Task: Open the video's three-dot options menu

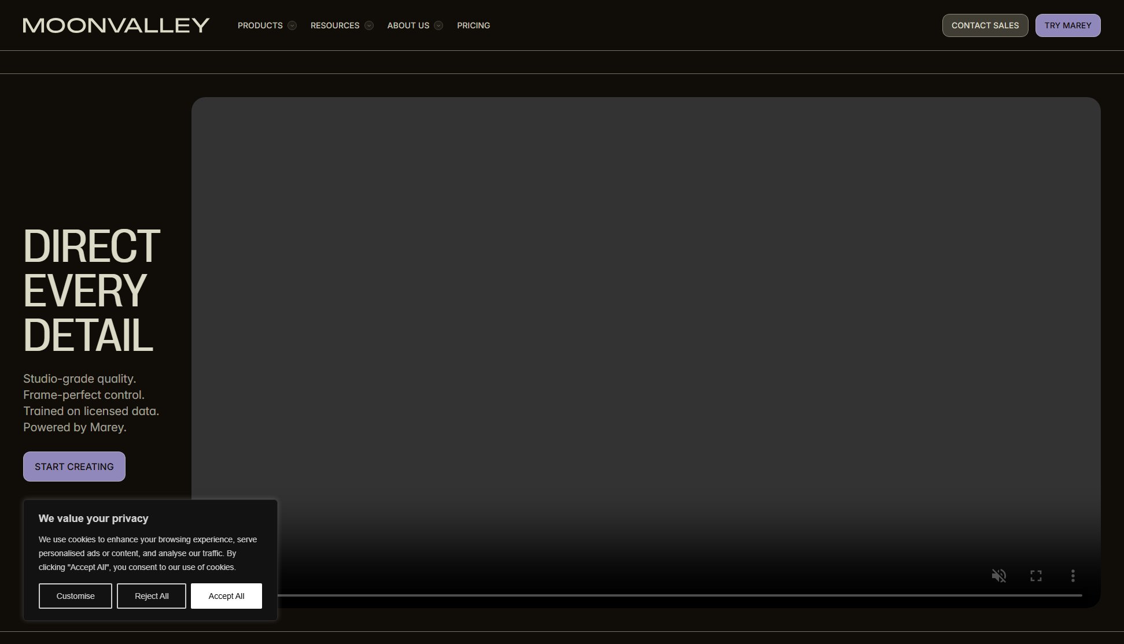Action: click(x=1073, y=576)
